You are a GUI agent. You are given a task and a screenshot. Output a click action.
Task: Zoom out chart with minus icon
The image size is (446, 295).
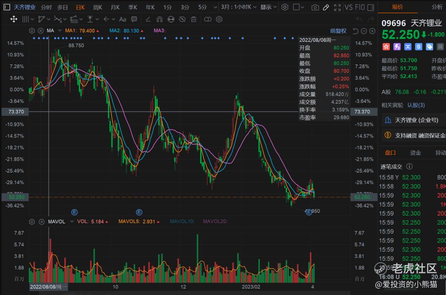[364, 31]
